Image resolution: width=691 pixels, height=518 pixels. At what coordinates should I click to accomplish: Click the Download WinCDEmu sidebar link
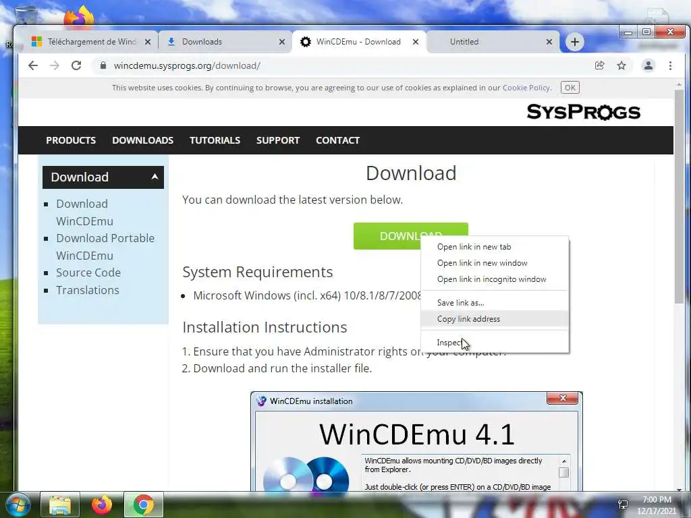tap(84, 212)
